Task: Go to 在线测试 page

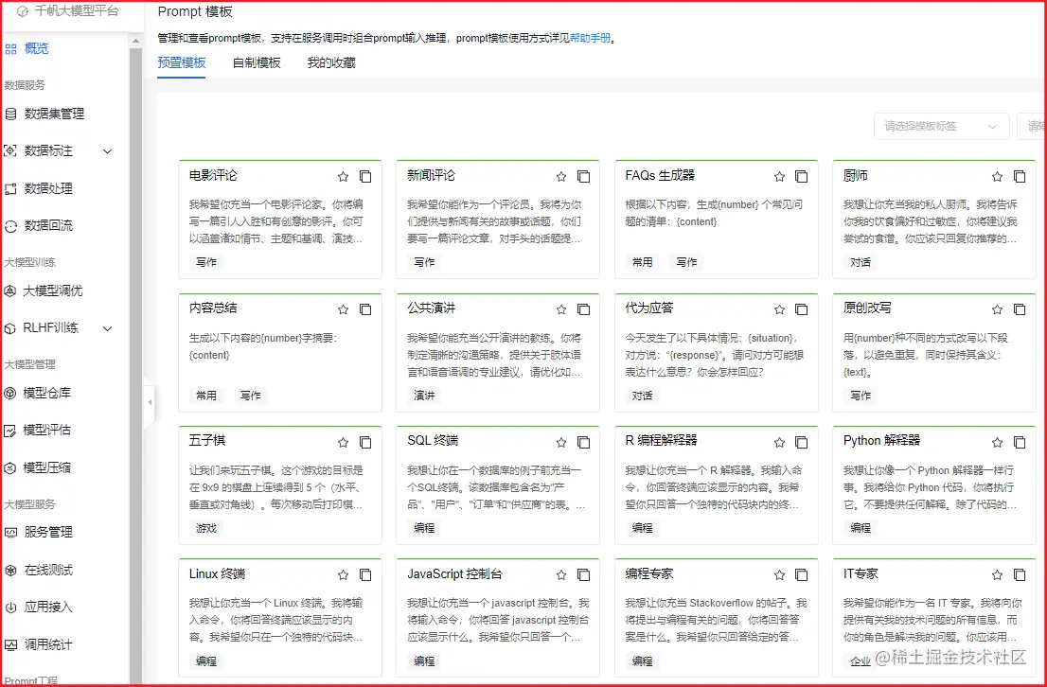Action: (x=48, y=571)
